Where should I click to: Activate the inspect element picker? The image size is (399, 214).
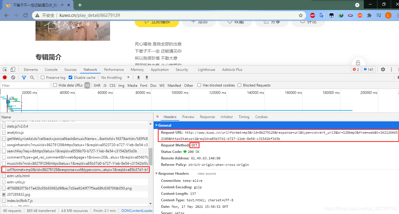[5, 70]
